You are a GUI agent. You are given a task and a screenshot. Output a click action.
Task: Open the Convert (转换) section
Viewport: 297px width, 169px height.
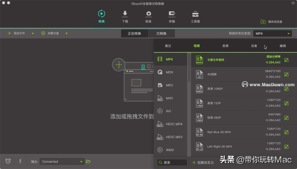pyautogui.click(x=101, y=16)
